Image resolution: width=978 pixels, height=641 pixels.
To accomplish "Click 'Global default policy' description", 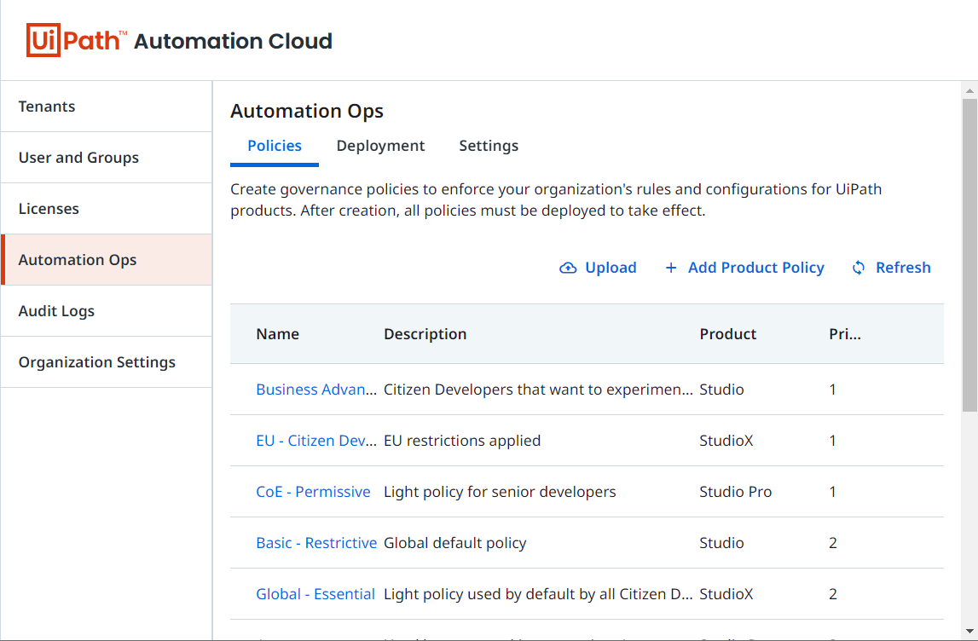I will click(454, 542).
